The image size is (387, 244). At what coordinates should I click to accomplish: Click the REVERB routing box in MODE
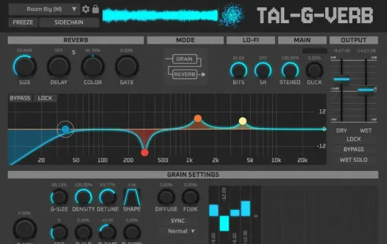(x=184, y=74)
